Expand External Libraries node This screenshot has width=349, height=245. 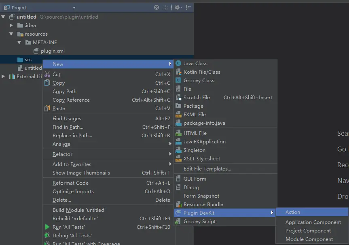click(3, 76)
